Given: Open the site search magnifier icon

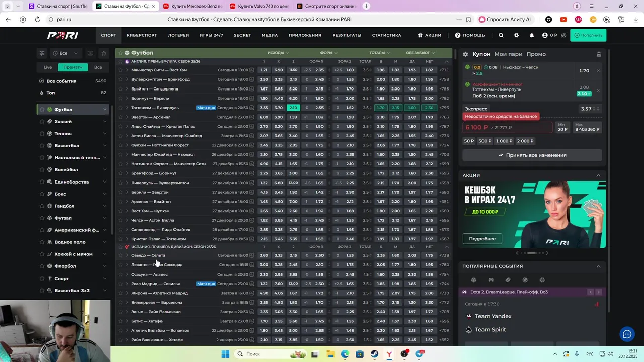Looking at the screenshot, I should pyautogui.click(x=501, y=35).
